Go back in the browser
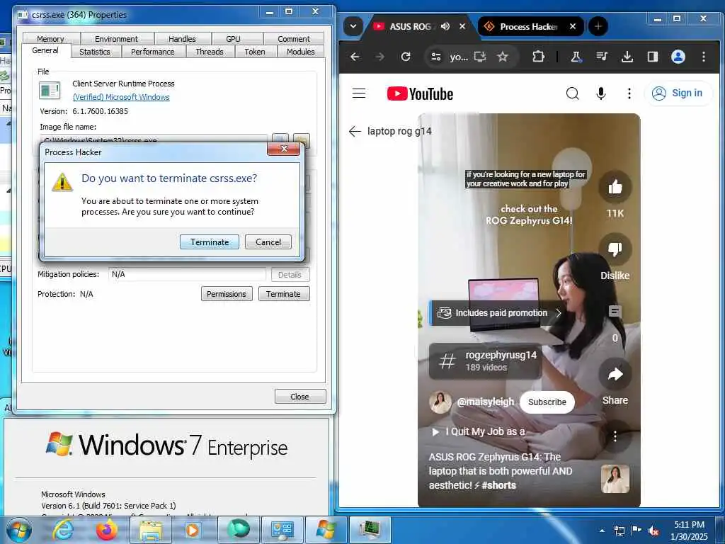Screen dimensions: 725x544 click(x=355, y=57)
